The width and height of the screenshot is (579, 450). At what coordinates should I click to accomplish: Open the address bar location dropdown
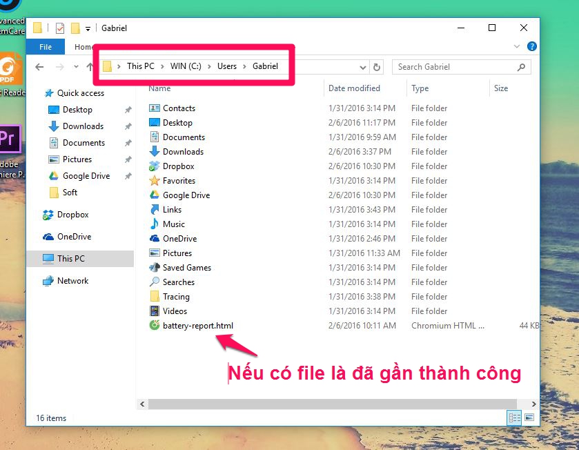point(362,67)
